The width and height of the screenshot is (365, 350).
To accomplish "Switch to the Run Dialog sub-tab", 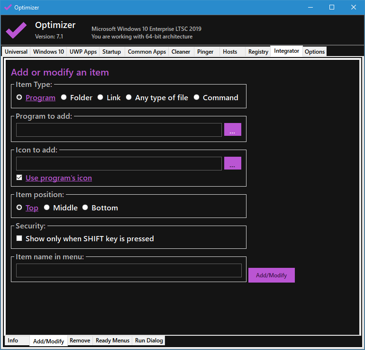I will [149, 341].
